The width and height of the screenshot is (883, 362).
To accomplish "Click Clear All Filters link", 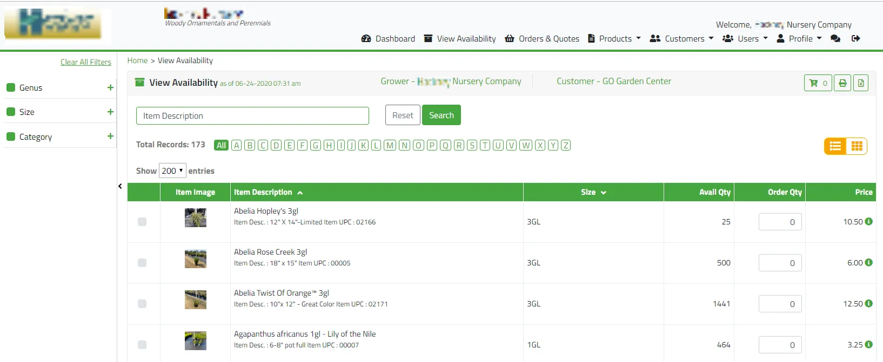I will [86, 62].
